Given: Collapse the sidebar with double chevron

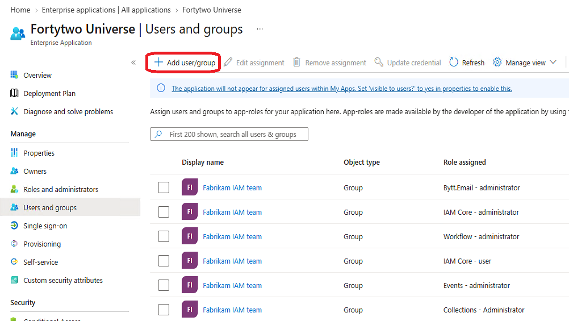Looking at the screenshot, I should [133, 62].
